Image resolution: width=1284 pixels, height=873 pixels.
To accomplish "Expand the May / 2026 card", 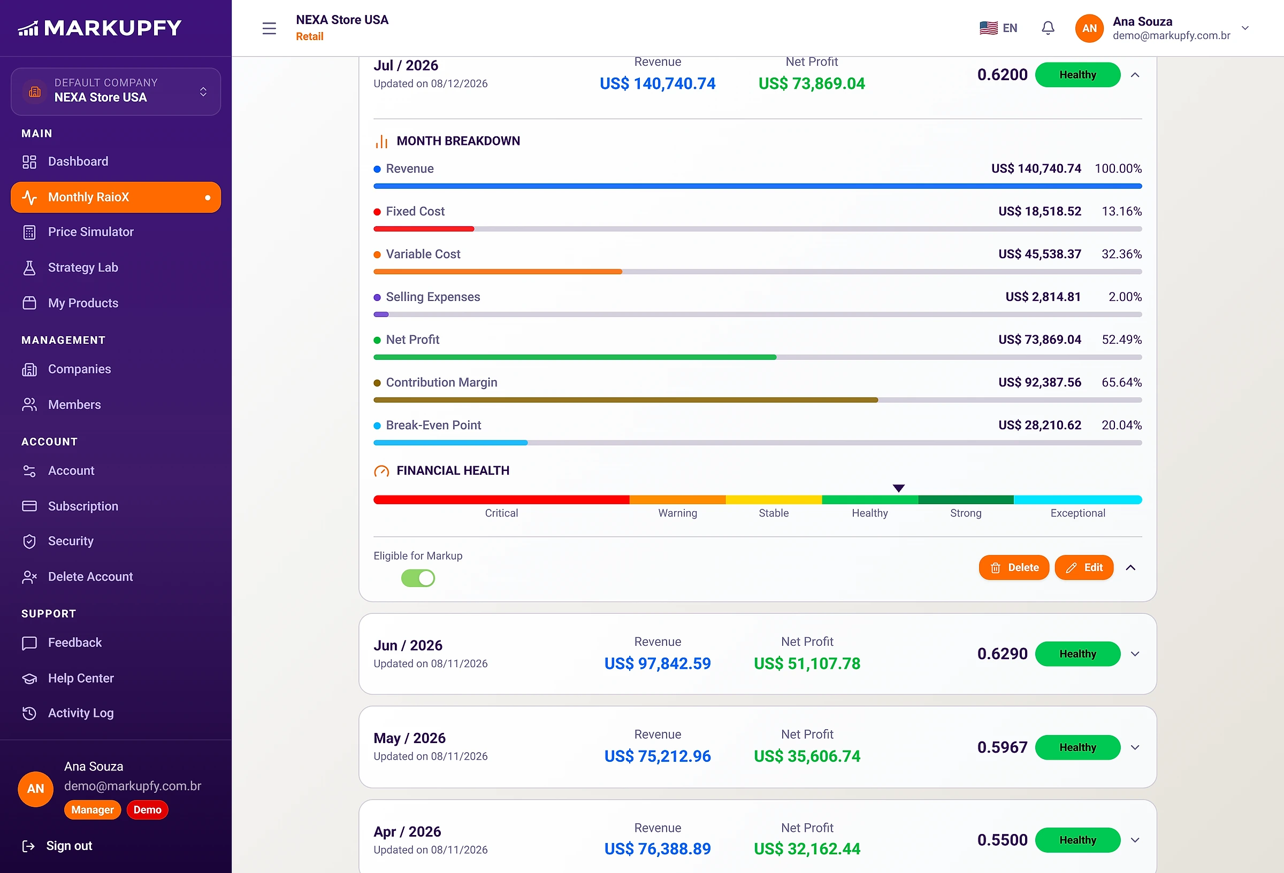I will pos(1135,747).
